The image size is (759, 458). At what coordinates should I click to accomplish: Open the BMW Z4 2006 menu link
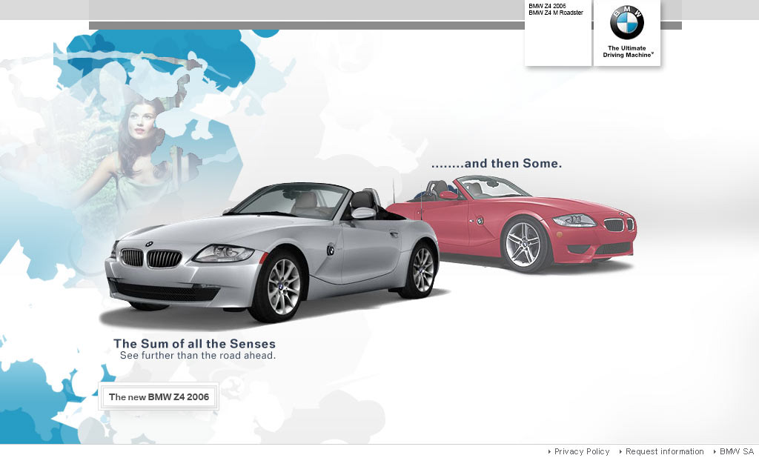coord(547,6)
